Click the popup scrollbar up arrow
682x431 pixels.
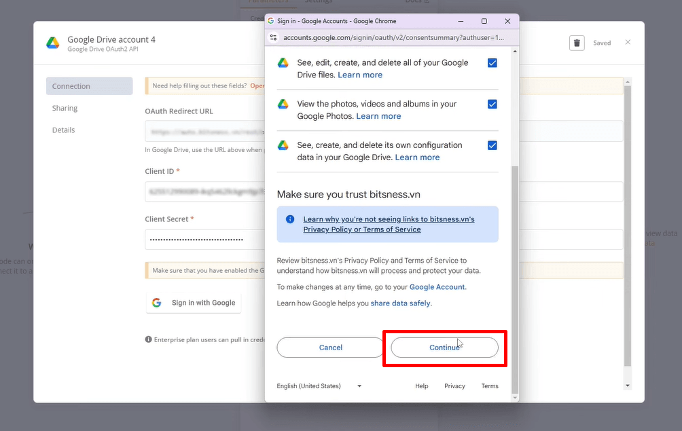click(515, 52)
